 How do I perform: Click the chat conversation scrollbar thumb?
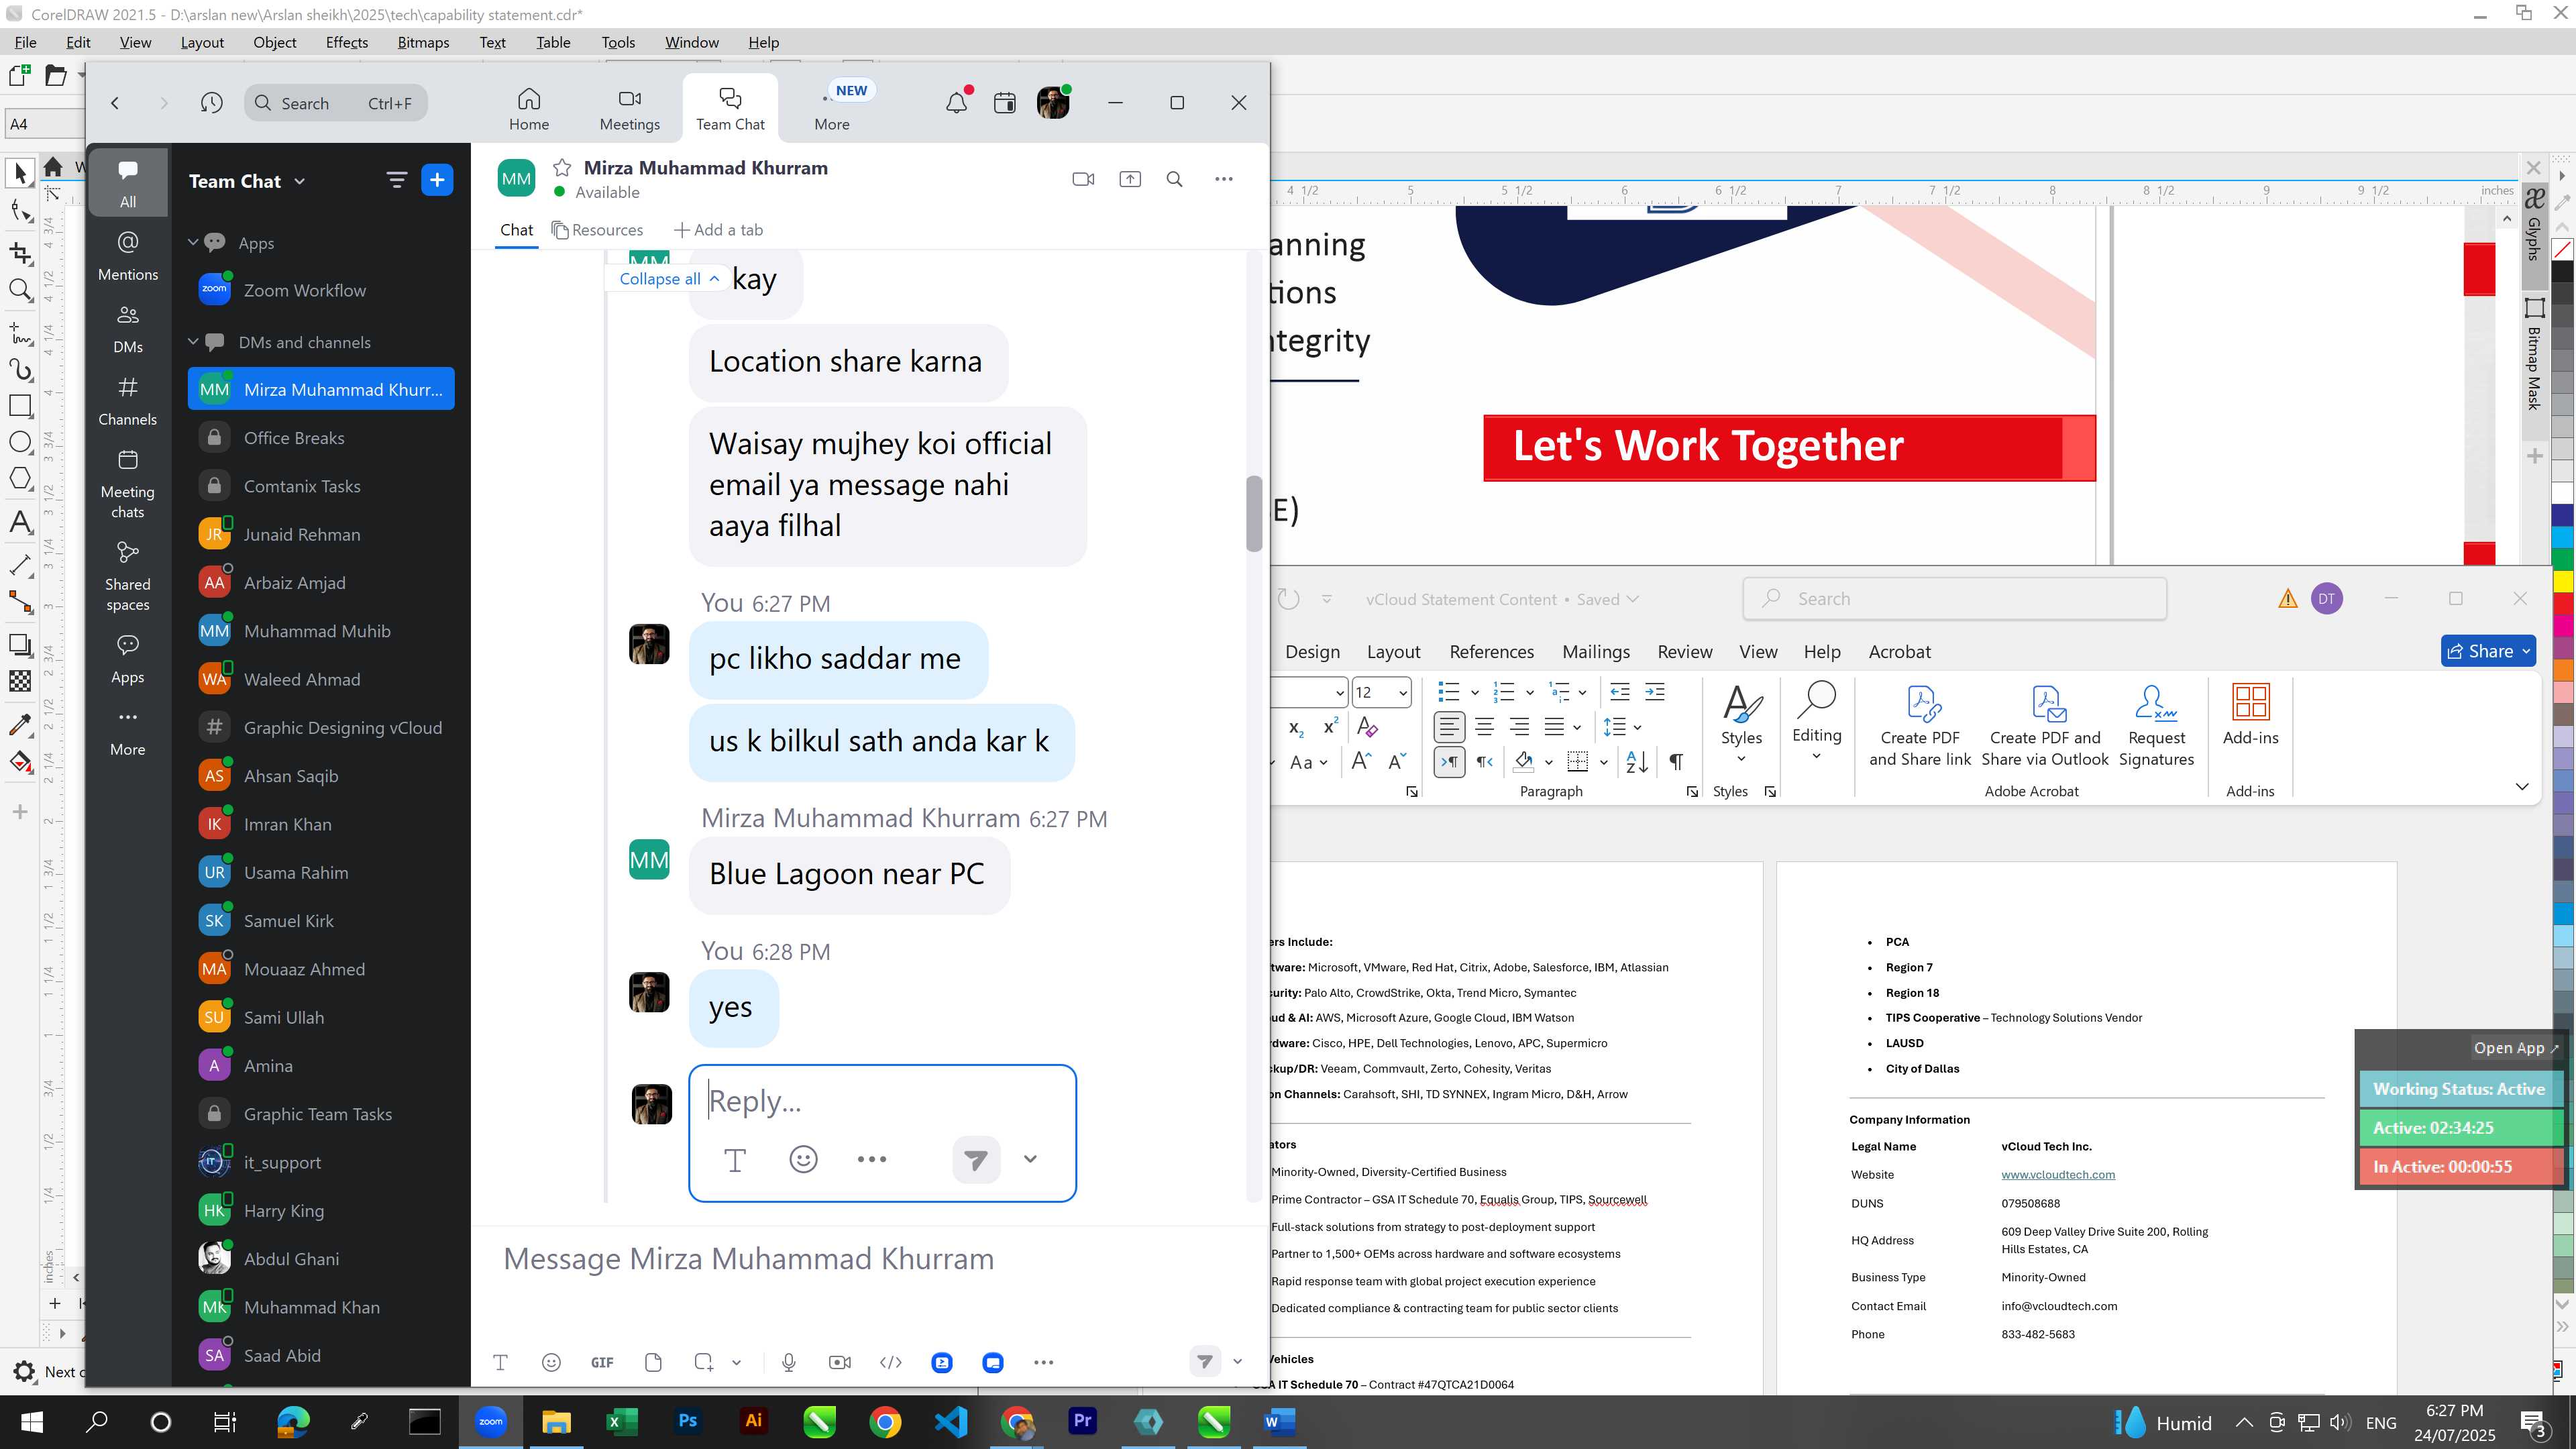coord(1254,513)
